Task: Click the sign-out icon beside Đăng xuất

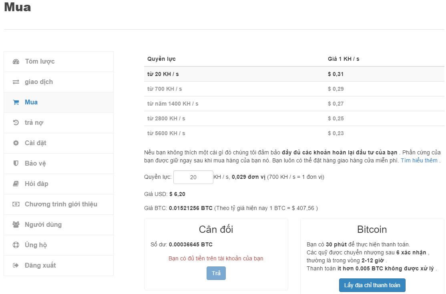Action: [x=16, y=265]
